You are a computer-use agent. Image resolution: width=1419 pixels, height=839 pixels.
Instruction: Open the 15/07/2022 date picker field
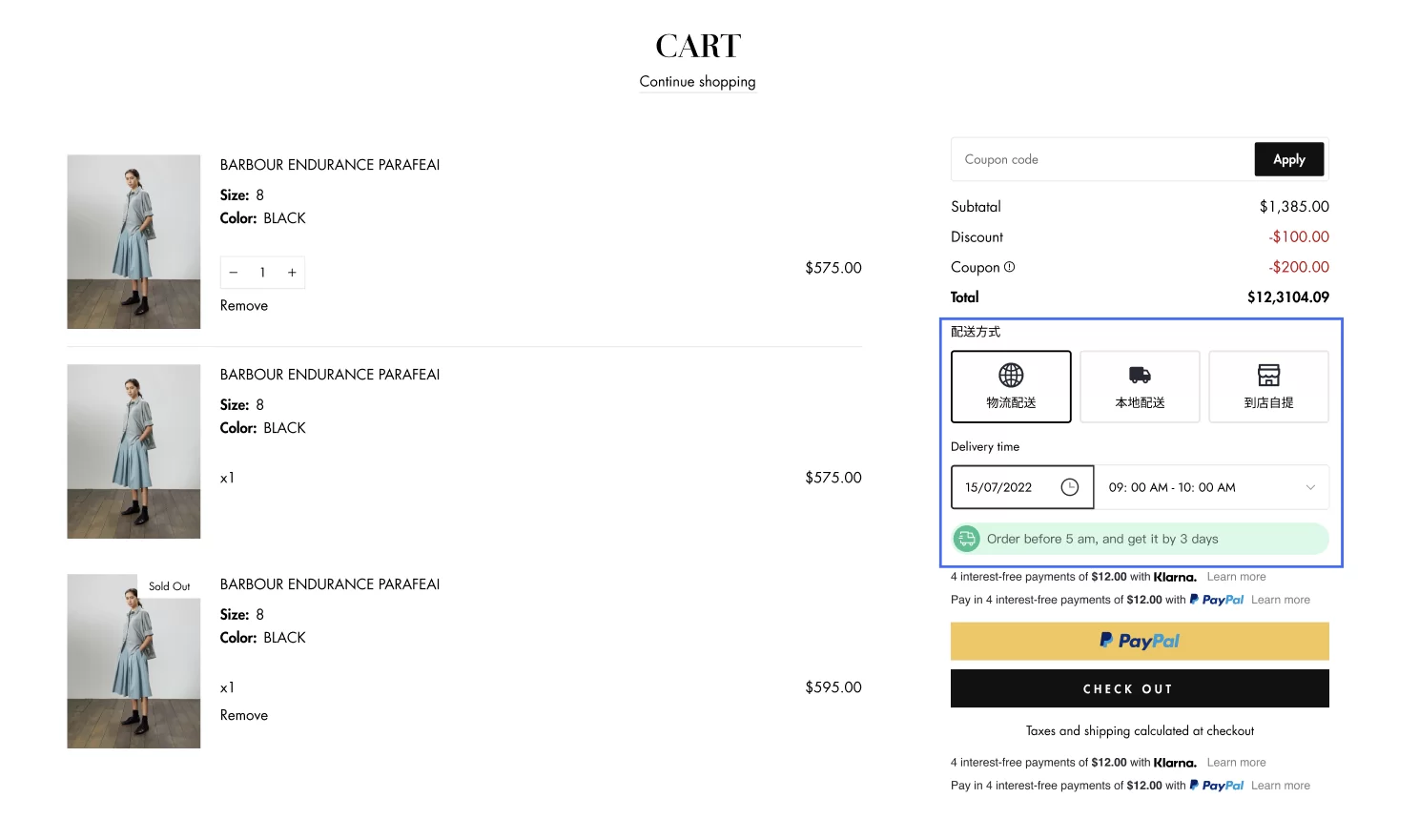(999, 487)
